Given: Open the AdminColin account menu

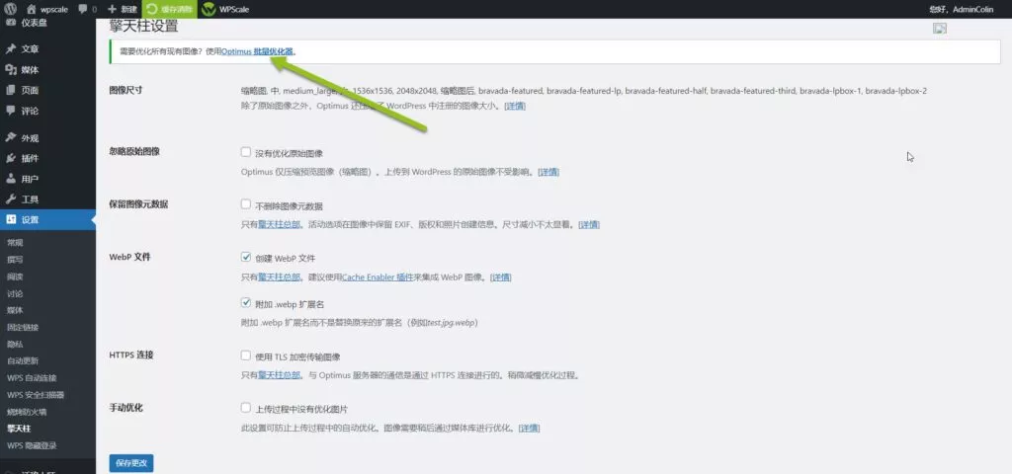Looking at the screenshot, I should click(961, 9).
